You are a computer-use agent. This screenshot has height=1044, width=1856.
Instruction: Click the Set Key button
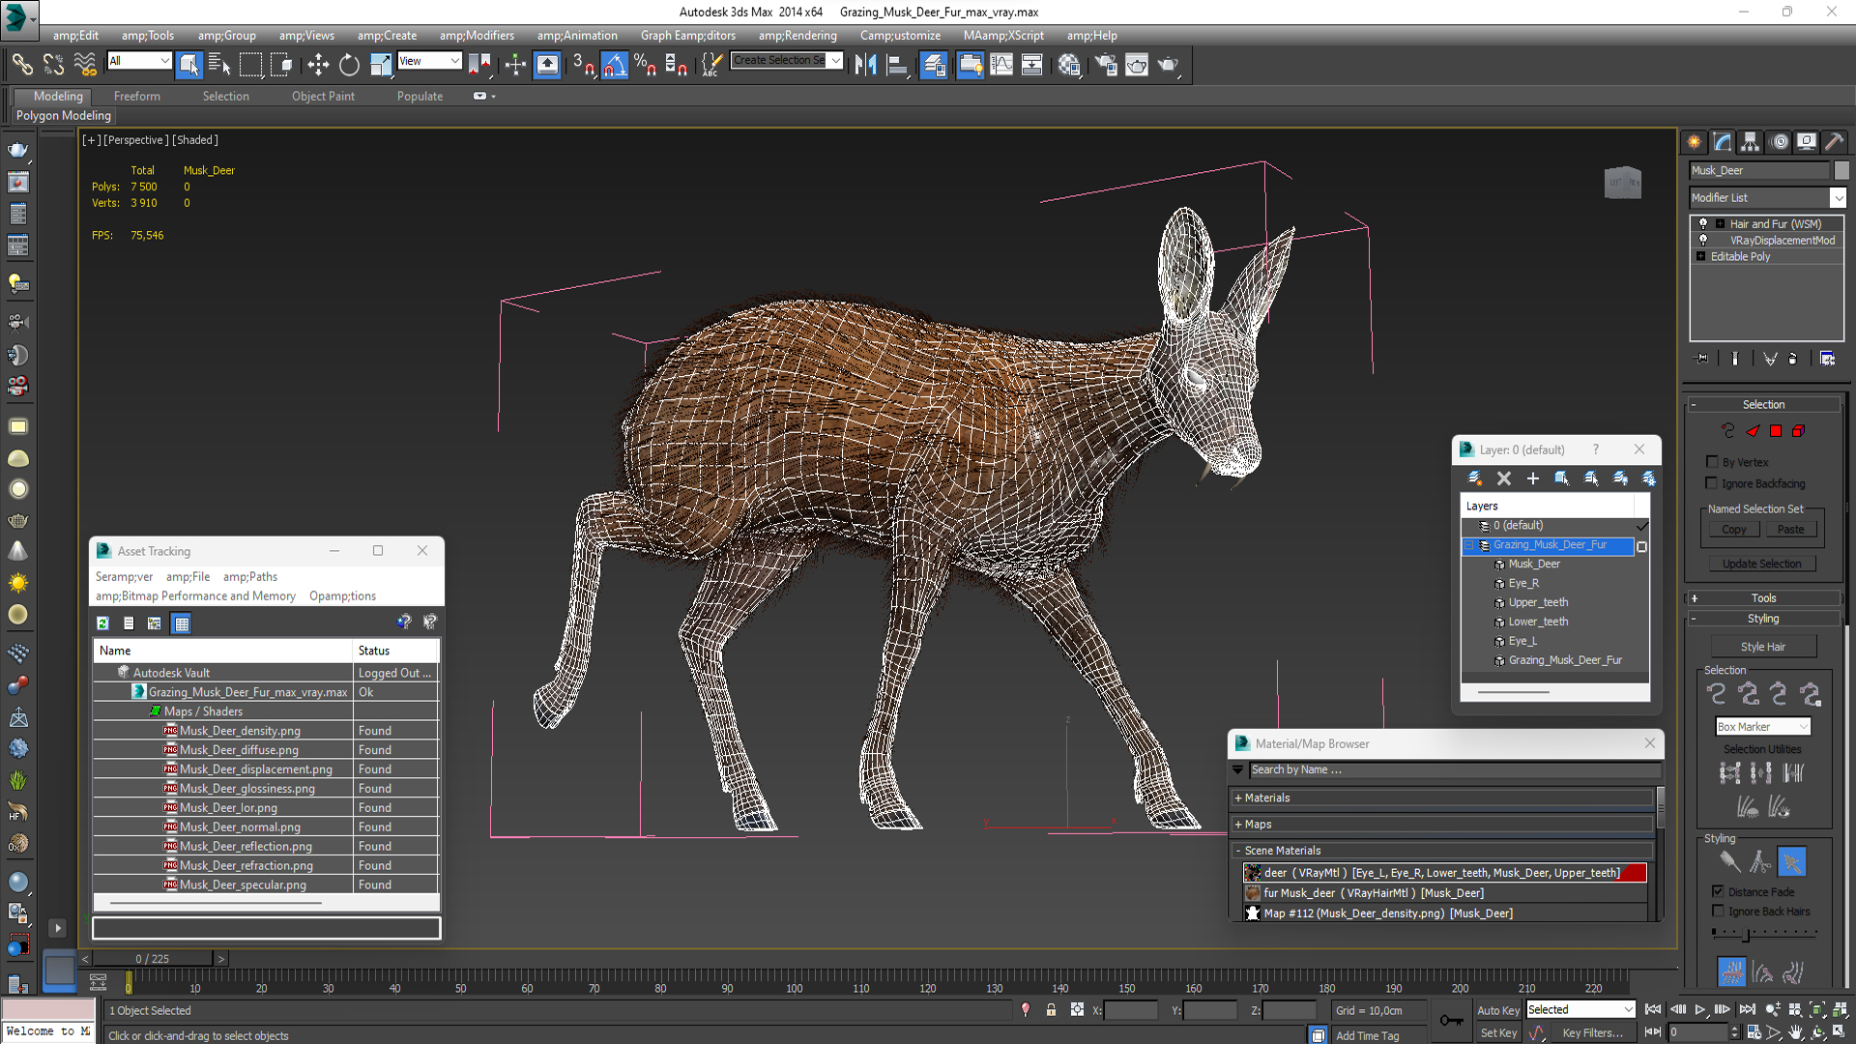[x=1498, y=1033]
